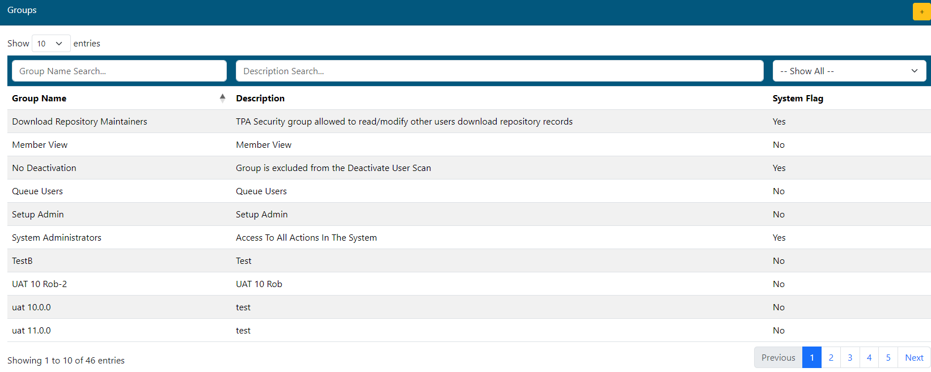Screen dimensions: 931x372
Task: Click the yellow plus add group button
Action: pos(921,12)
